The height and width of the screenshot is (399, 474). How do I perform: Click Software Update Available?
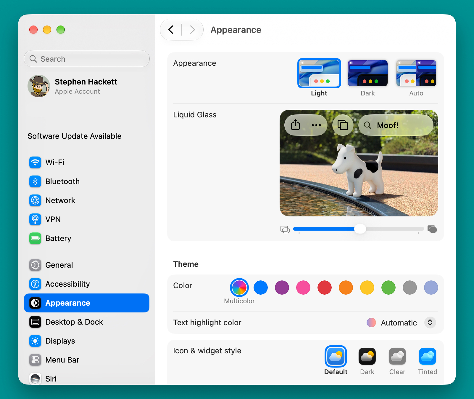pyautogui.click(x=75, y=136)
